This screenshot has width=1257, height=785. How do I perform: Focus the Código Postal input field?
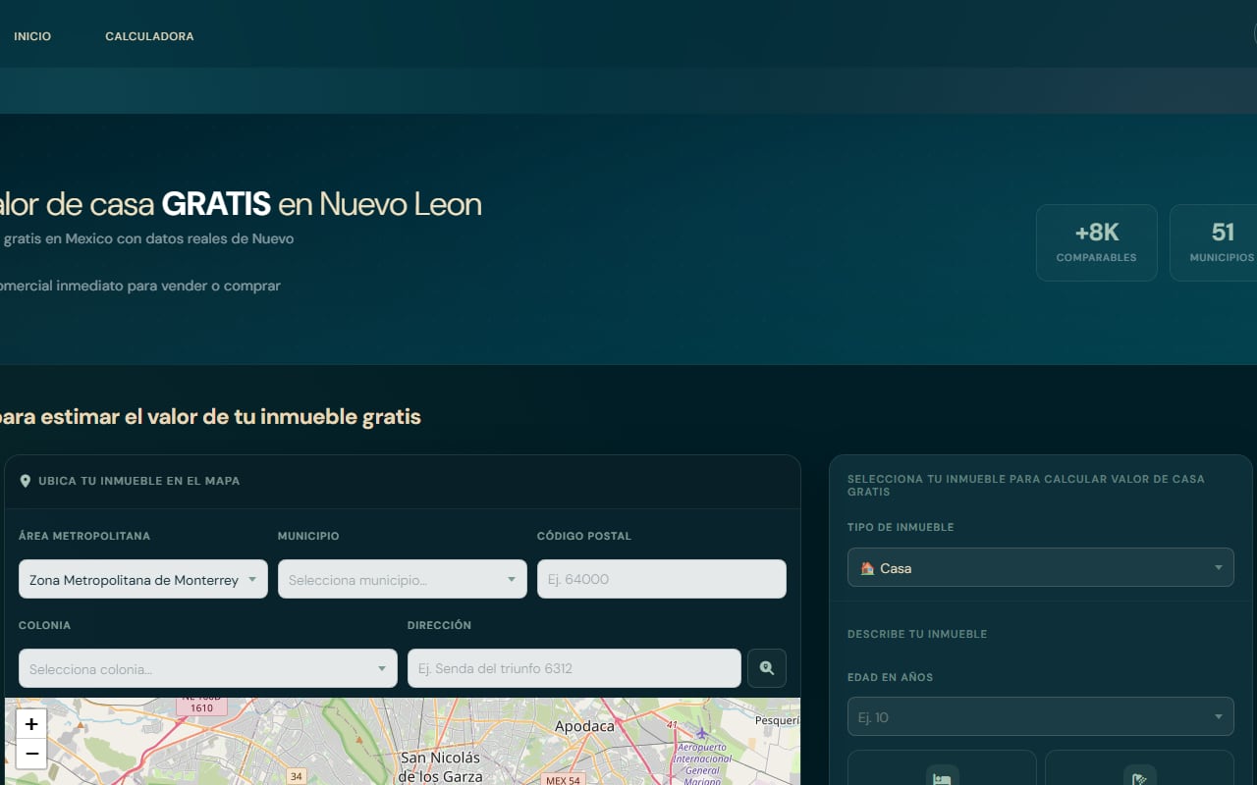pos(662,579)
